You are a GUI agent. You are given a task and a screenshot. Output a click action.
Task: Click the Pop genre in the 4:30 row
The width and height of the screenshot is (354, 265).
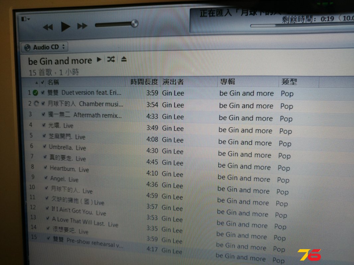(x=284, y=156)
